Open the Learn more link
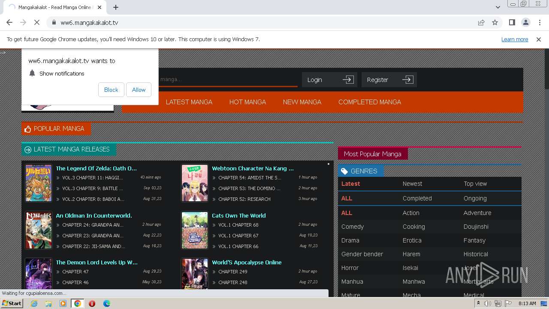 pos(515,39)
